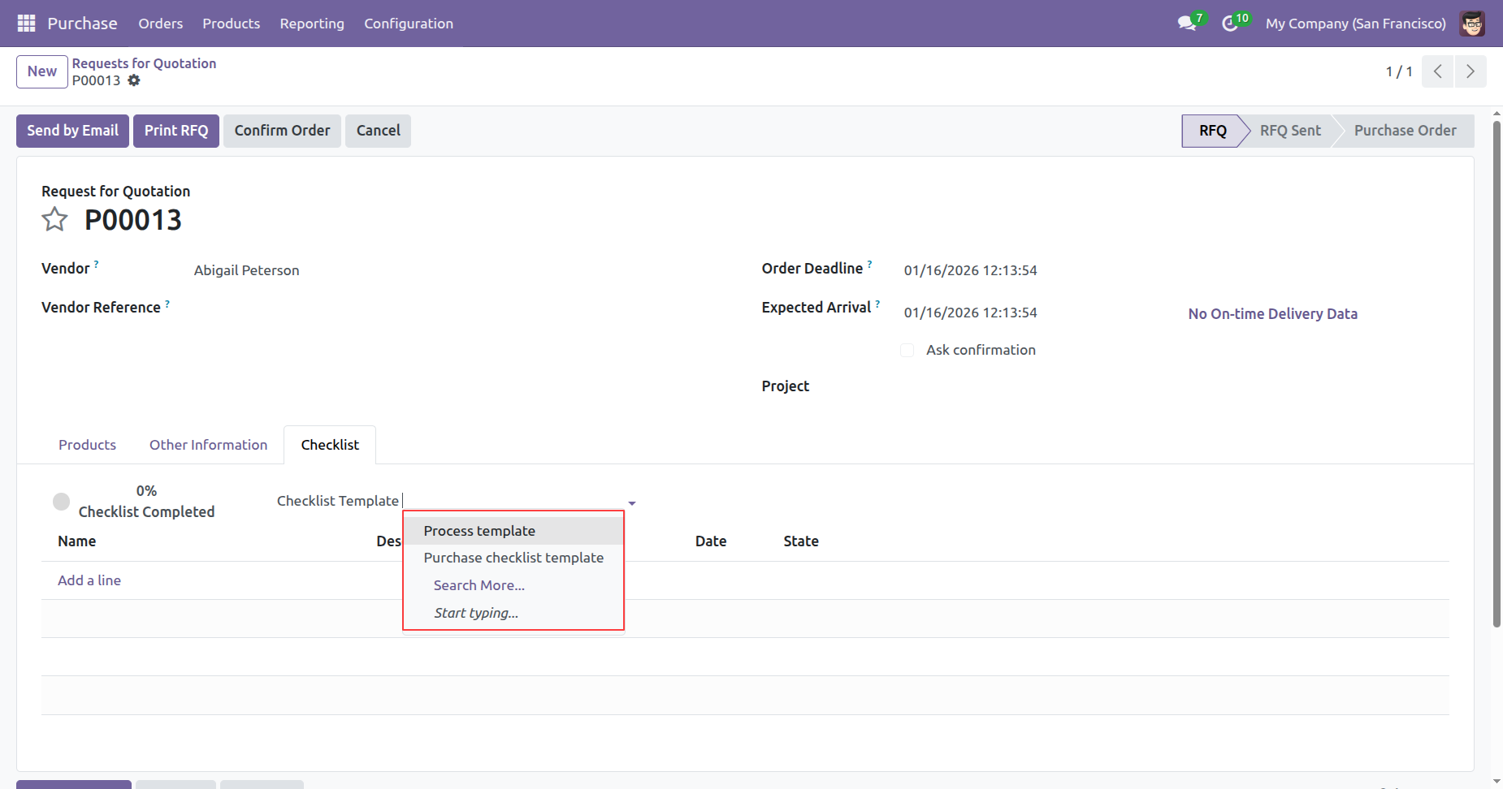Open the apps grid menu icon
Viewport: 1503px width, 789px height.
pyautogui.click(x=26, y=24)
